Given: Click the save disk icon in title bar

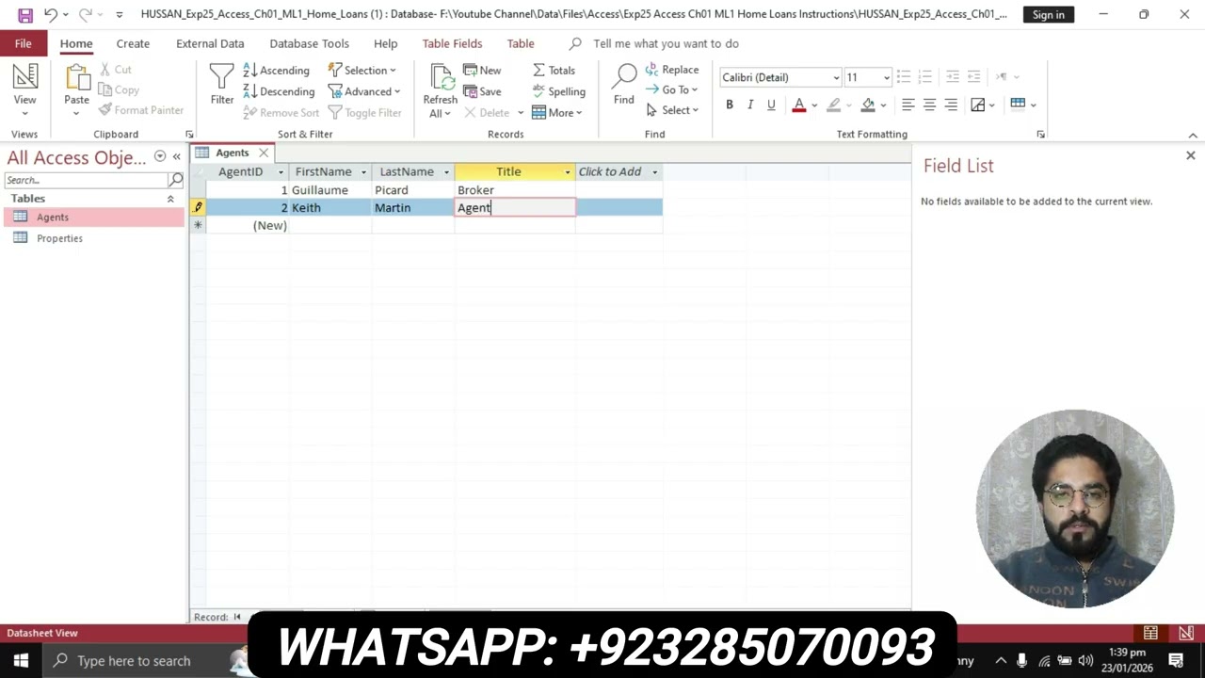Looking at the screenshot, I should 25,14.
